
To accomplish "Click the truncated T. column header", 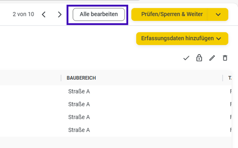I will coord(230,78).
